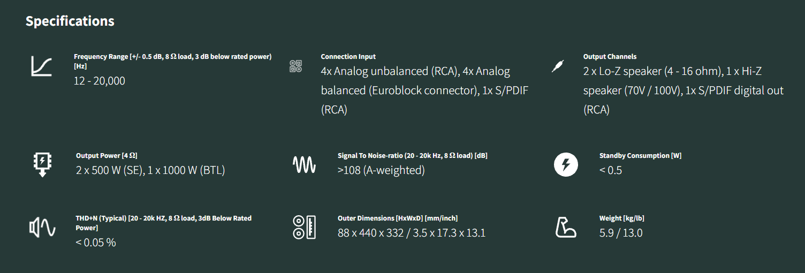Click the Outer Dimensions ruler icon
805x273 pixels.
pos(304,227)
